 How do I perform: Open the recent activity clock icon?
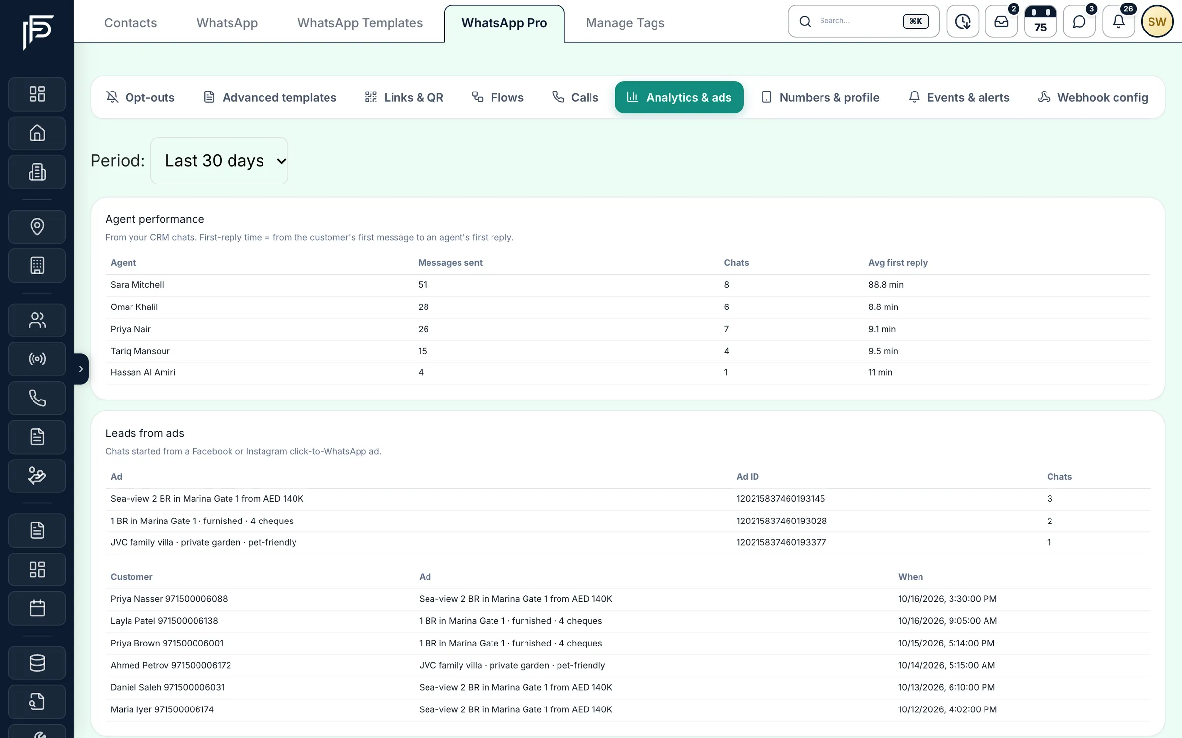(x=962, y=21)
